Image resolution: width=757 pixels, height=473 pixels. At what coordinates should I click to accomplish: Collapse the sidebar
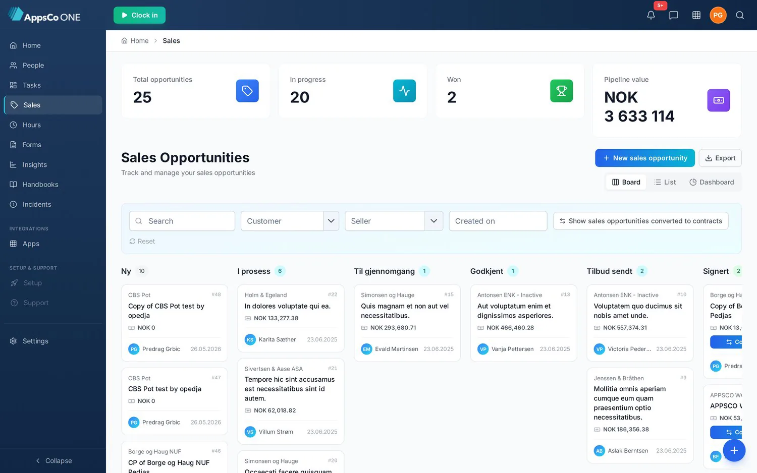(x=53, y=460)
